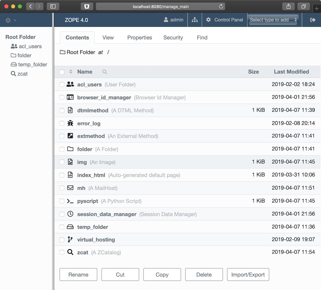The width and height of the screenshot is (321, 290).
Task: Switch to the Find tab
Action: [202, 37]
